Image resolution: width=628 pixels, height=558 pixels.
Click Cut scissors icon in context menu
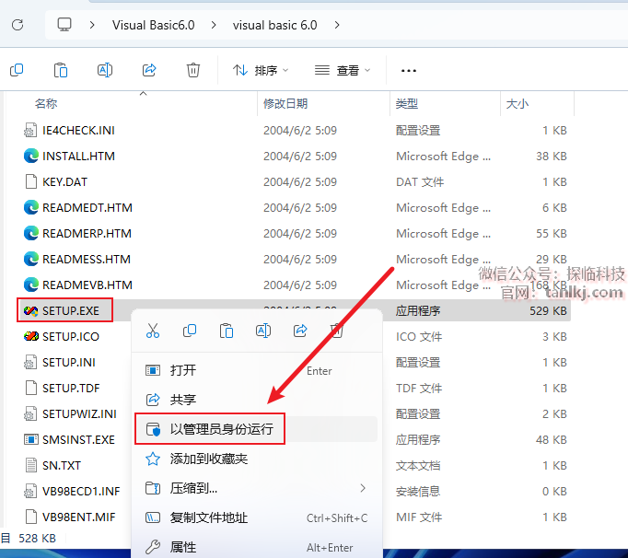[x=153, y=331]
